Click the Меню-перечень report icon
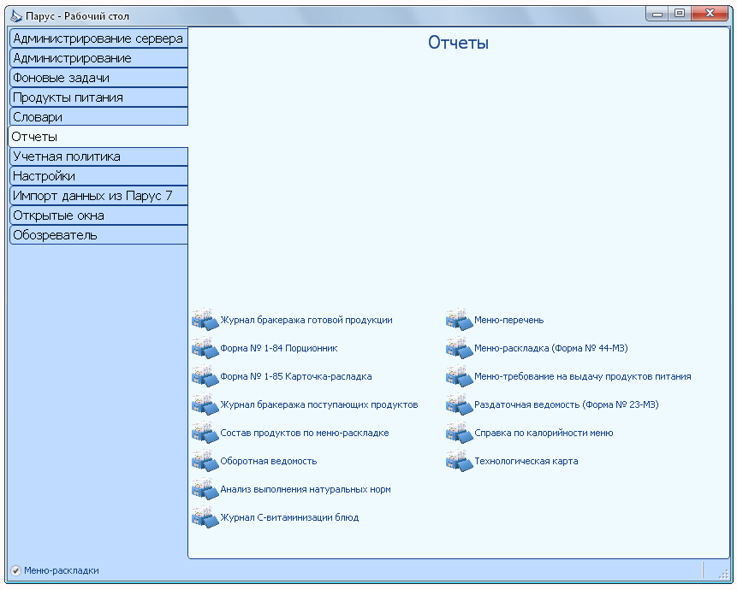The height and width of the screenshot is (590, 737). click(x=459, y=320)
